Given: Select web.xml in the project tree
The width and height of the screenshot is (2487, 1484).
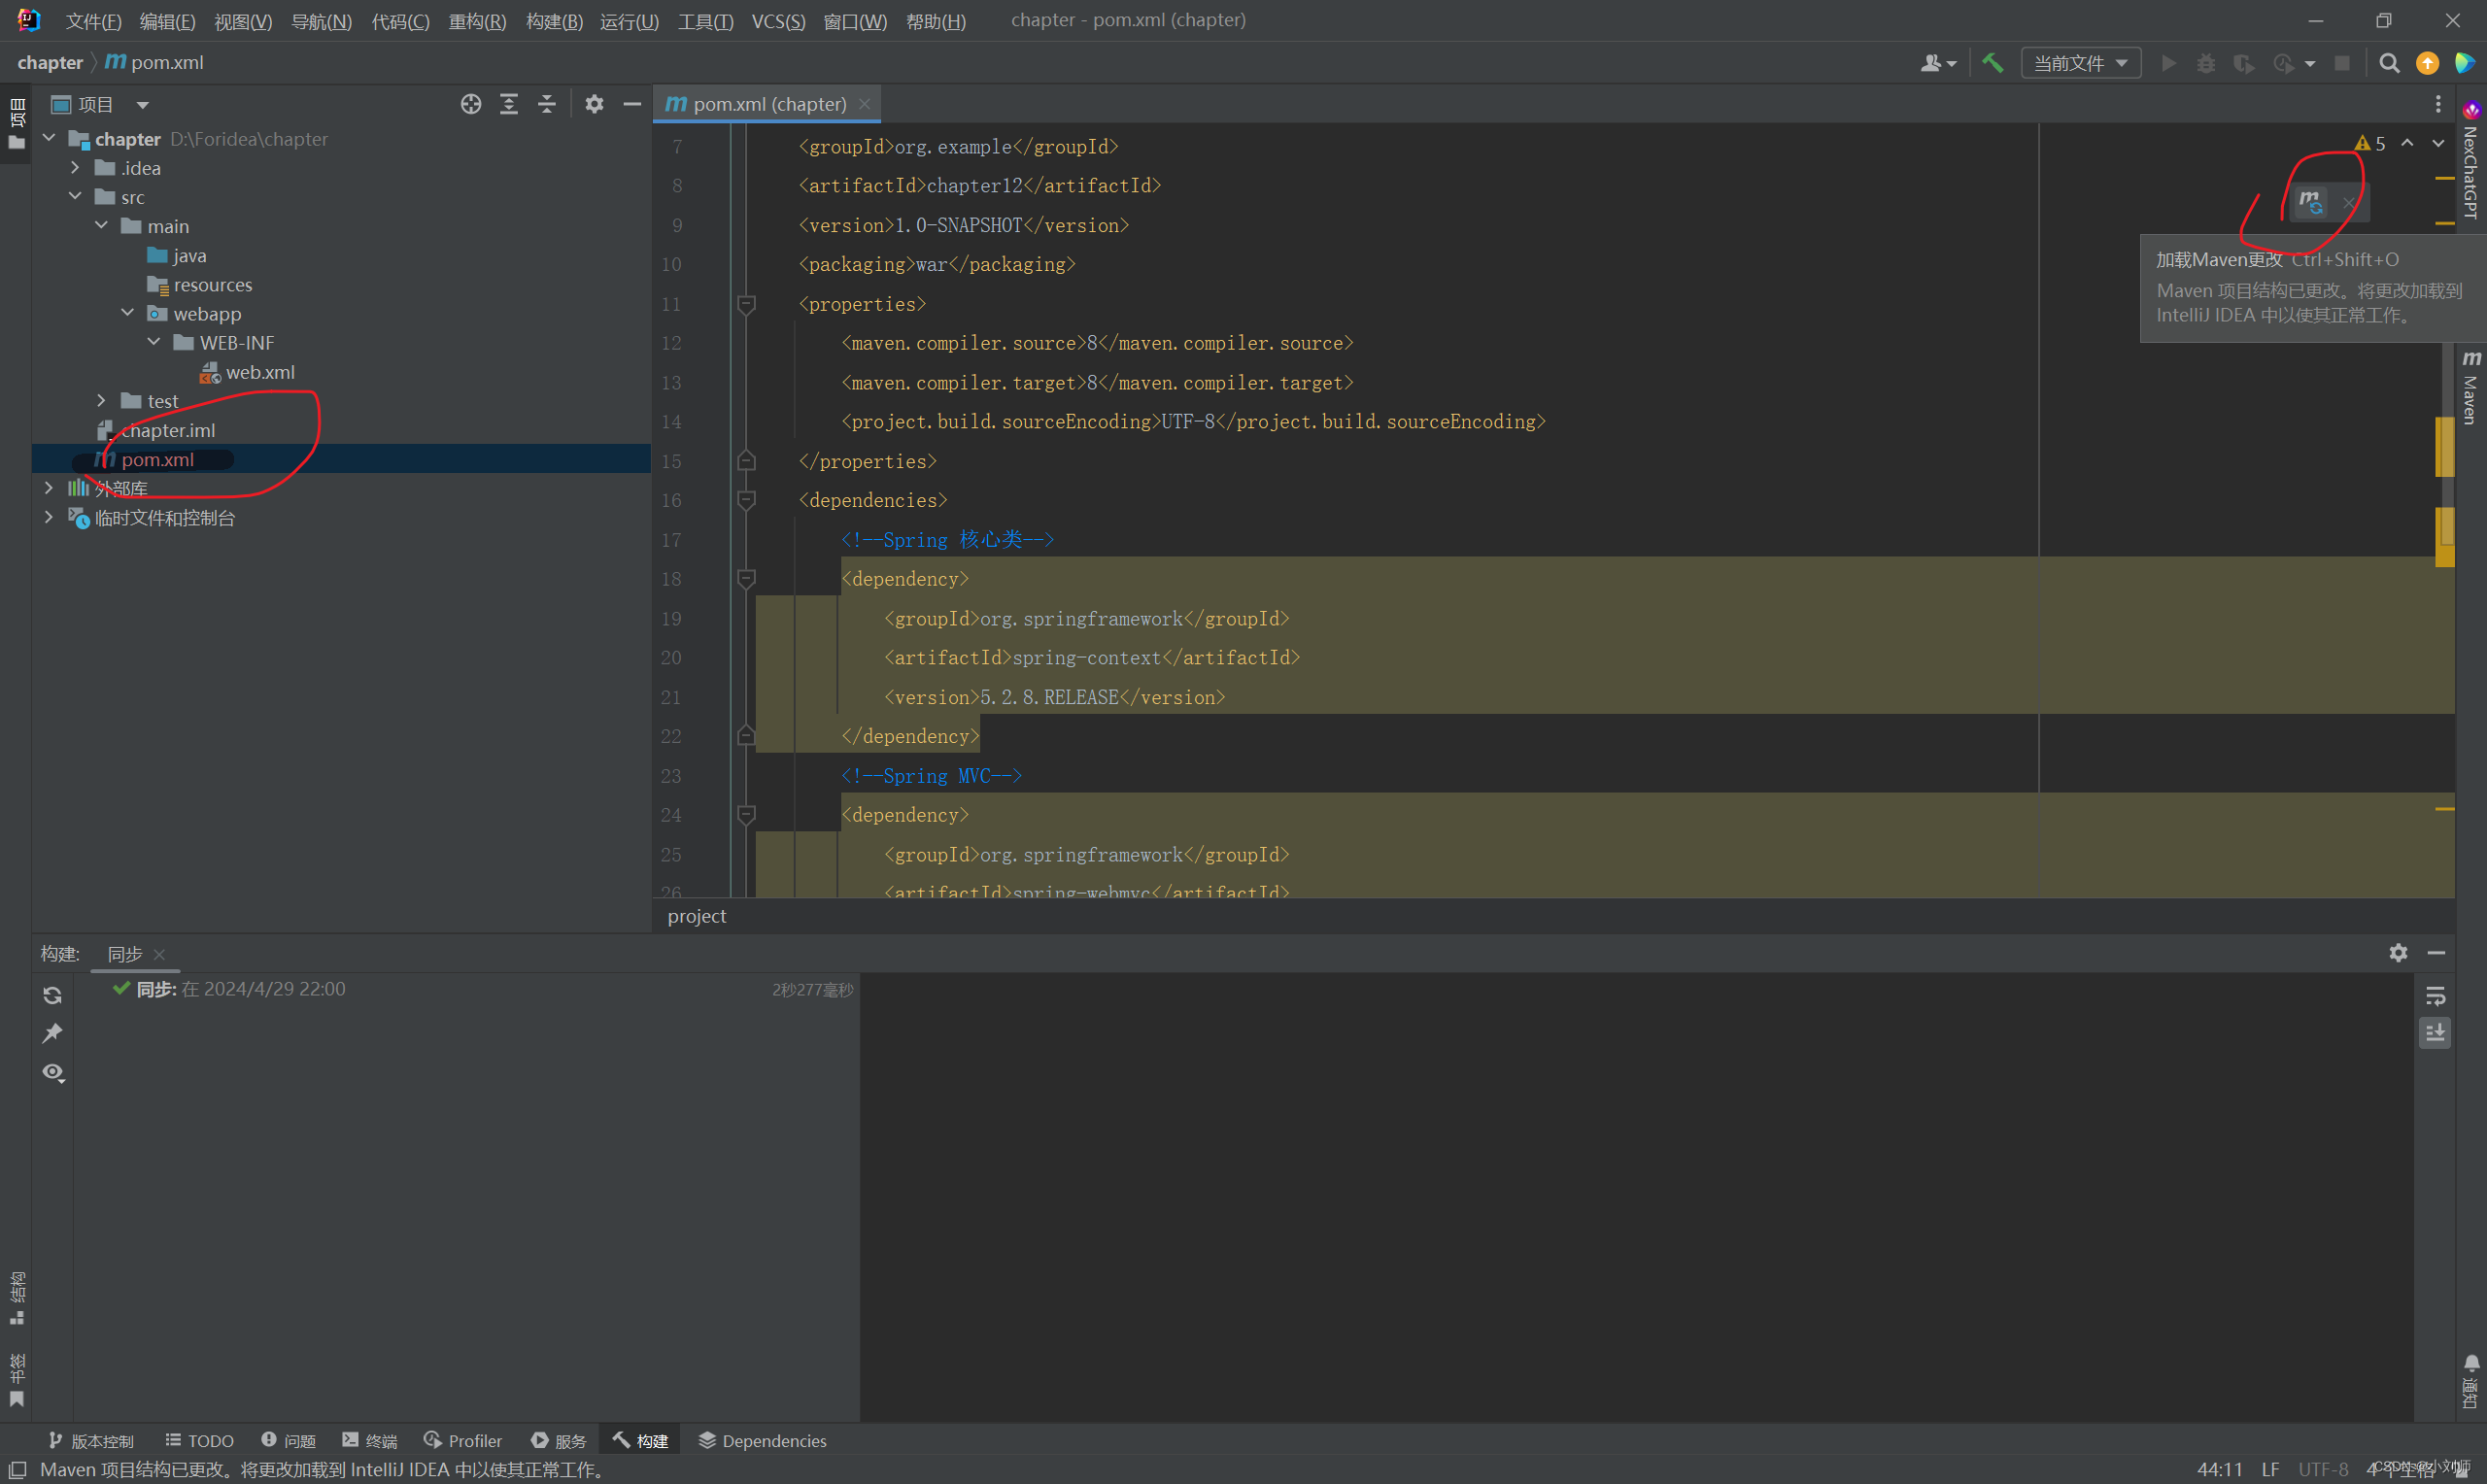Looking at the screenshot, I should (260, 372).
